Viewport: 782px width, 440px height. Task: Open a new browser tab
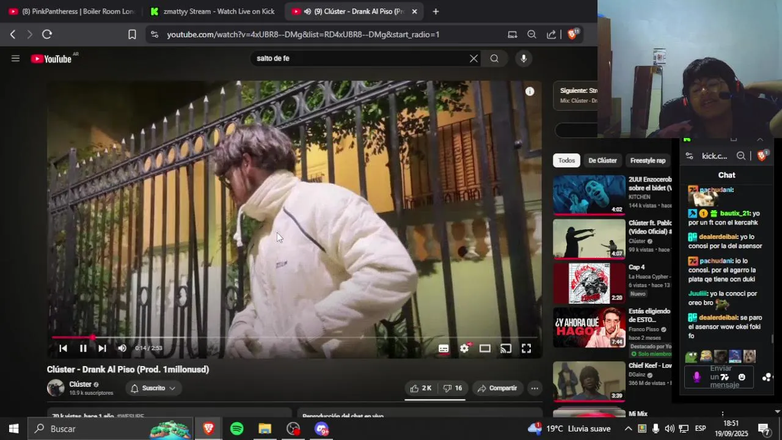click(436, 12)
